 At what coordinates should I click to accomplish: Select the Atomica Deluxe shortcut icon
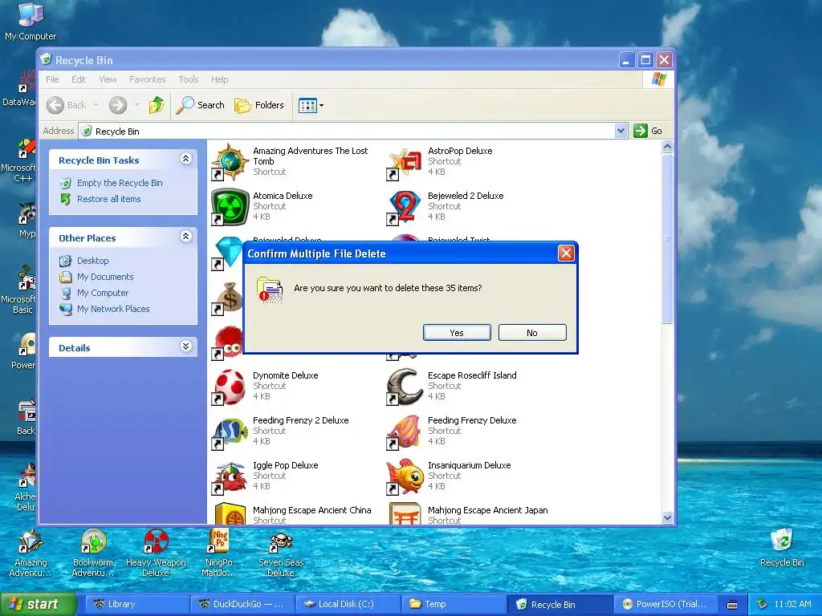pos(230,206)
